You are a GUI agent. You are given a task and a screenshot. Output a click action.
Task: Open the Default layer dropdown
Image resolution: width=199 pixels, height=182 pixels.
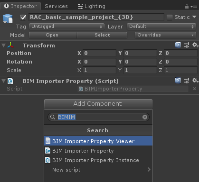(161, 27)
